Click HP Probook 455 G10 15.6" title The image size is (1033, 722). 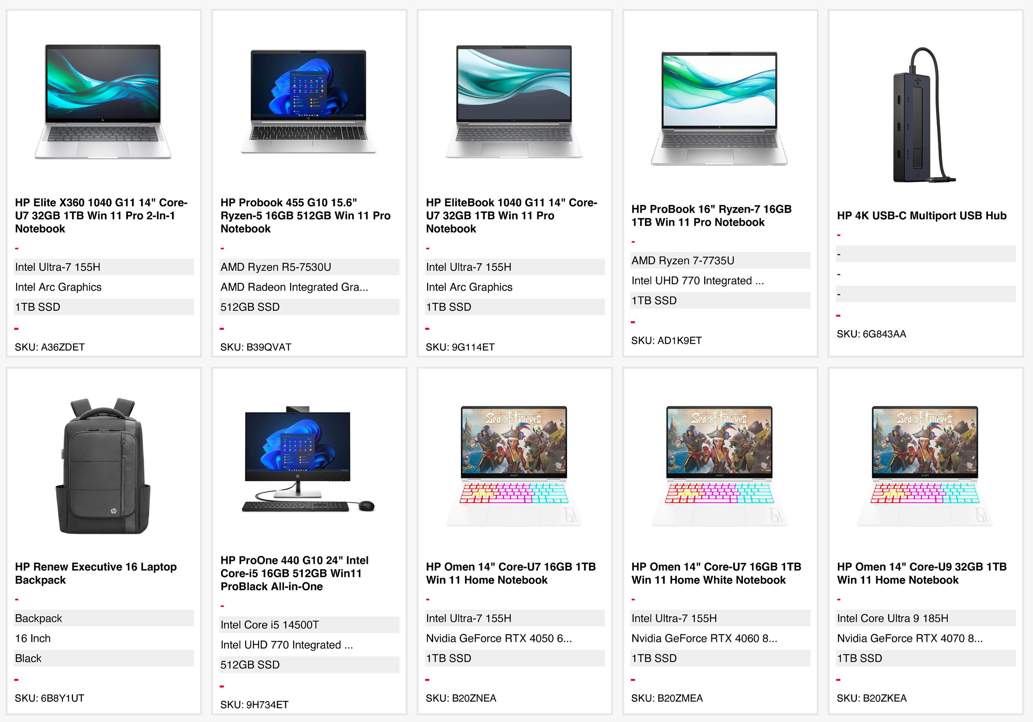click(305, 215)
